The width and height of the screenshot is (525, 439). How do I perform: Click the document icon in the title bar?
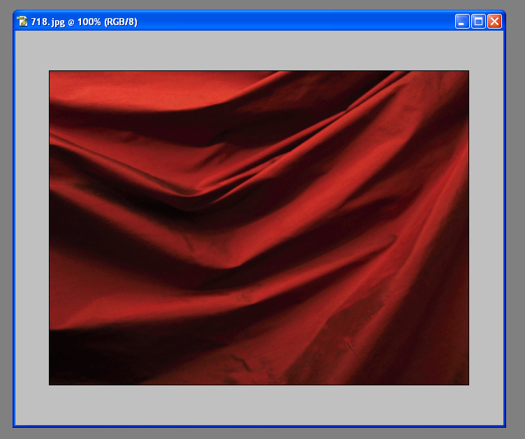[x=22, y=22]
